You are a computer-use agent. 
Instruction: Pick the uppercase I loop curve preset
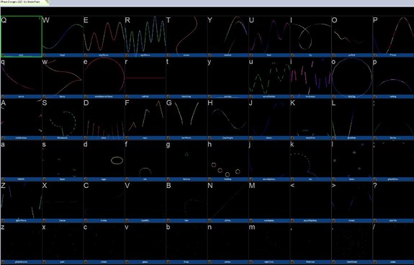coord(311,35)
